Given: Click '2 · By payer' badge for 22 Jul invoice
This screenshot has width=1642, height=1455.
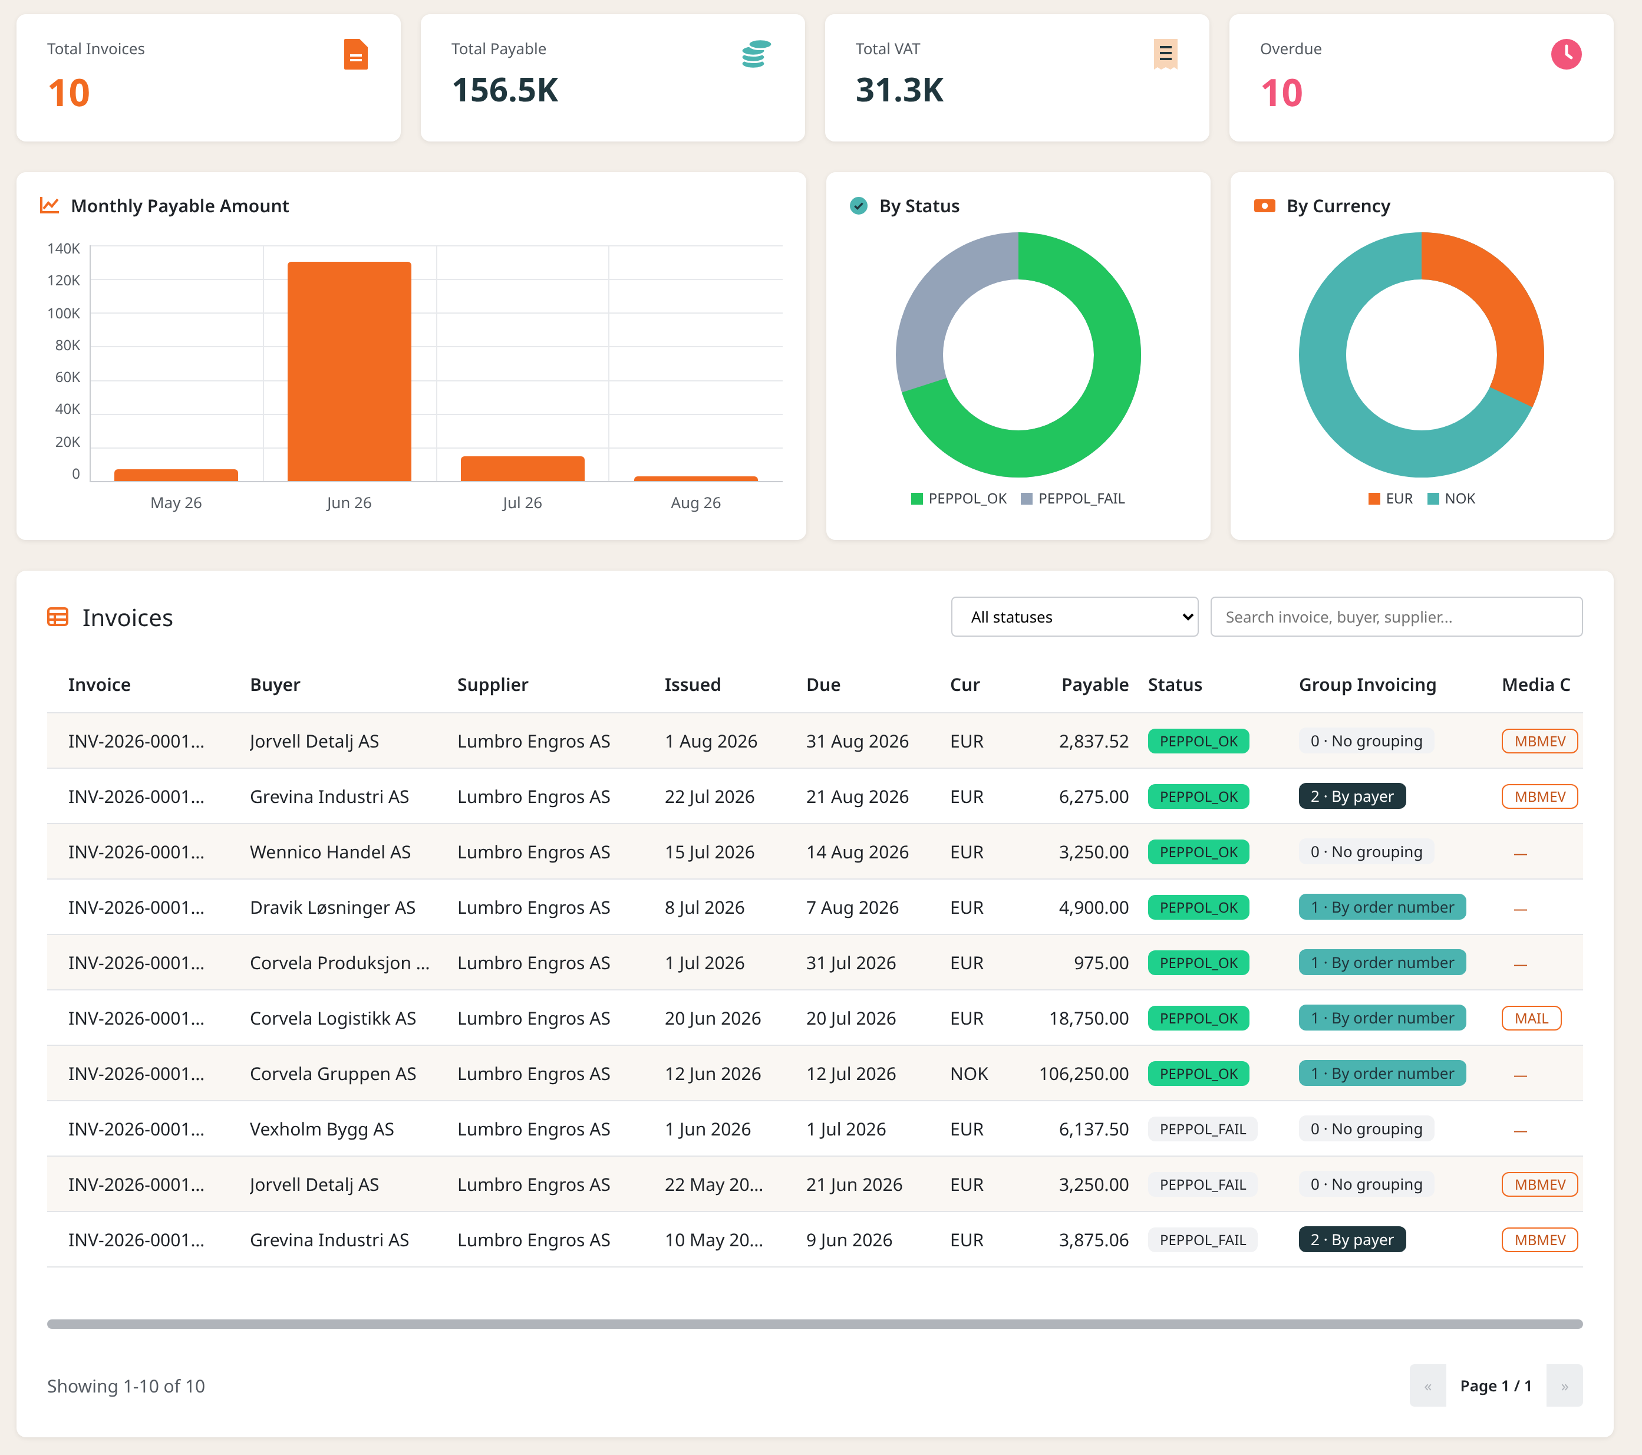Looking at the screenshot, I should (1352, 796).
